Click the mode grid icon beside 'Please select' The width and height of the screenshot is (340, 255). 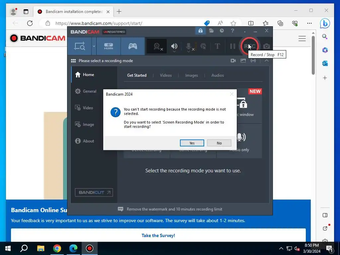73,61
